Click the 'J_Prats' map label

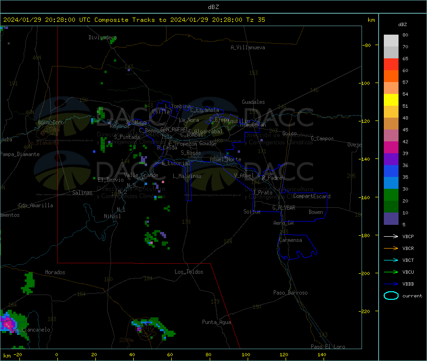[x=262, y=193]
